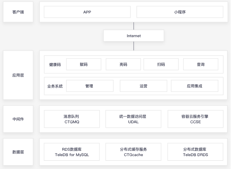
Task: Click the Internet node
Action: [x=134, y=36]
